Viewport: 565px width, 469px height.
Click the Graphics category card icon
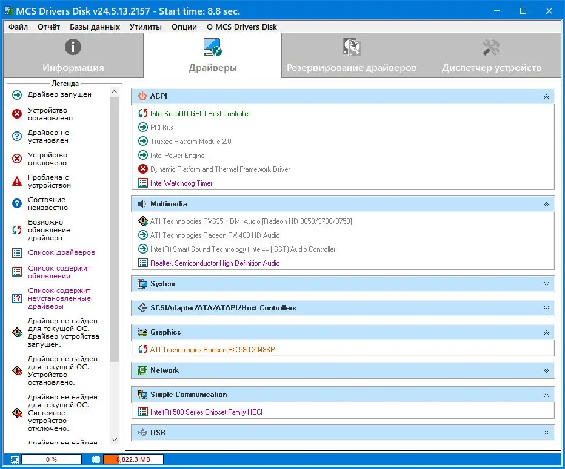(142, 332)
